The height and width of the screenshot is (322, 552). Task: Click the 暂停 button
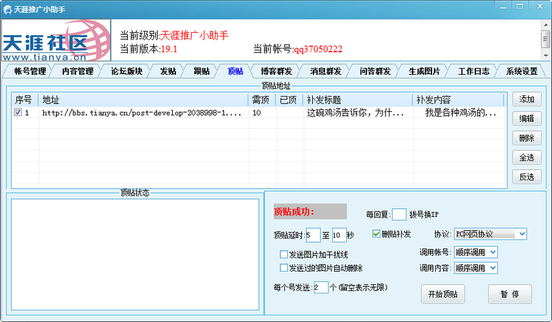coord(509,294)
